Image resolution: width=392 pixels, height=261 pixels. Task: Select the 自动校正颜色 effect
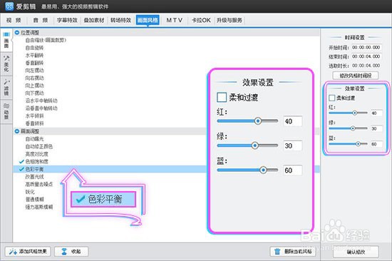(39, 146)
